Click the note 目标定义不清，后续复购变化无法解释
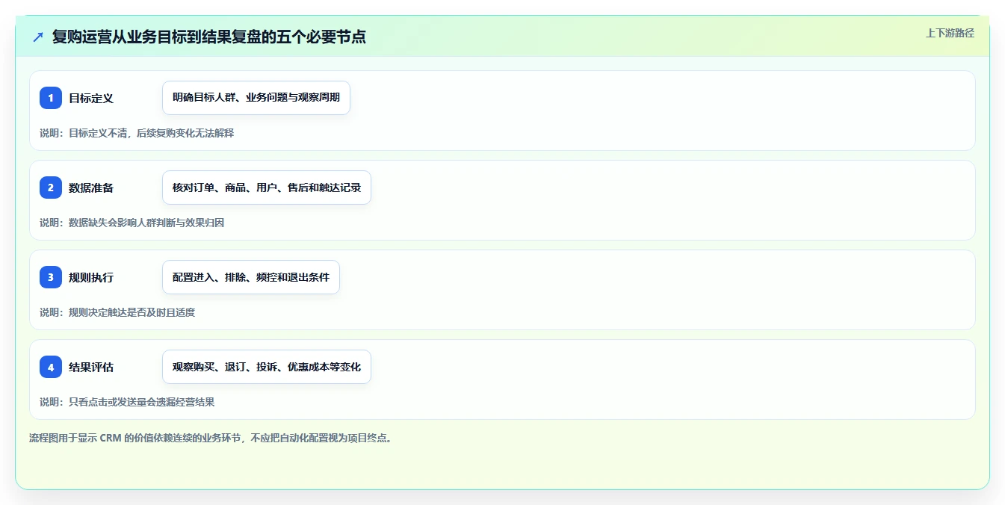The image size is (1005, 505). coord(137,133)
